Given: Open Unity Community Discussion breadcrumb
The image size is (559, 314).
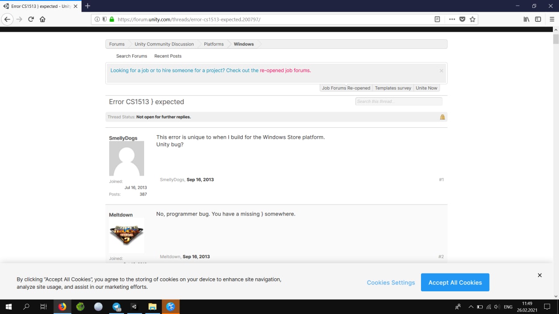Looking at the screenshot, I should (x=164, y=44).
